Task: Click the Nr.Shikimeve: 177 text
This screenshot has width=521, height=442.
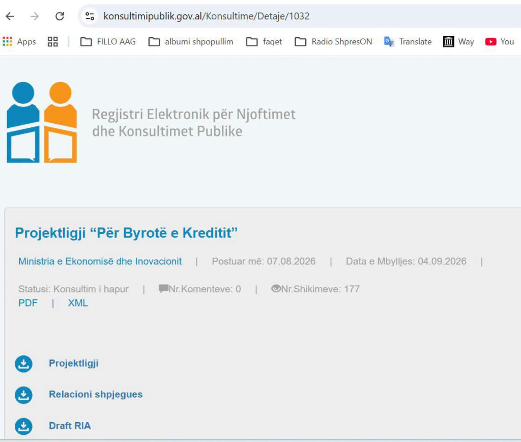Action: click(x=321, y=289)
